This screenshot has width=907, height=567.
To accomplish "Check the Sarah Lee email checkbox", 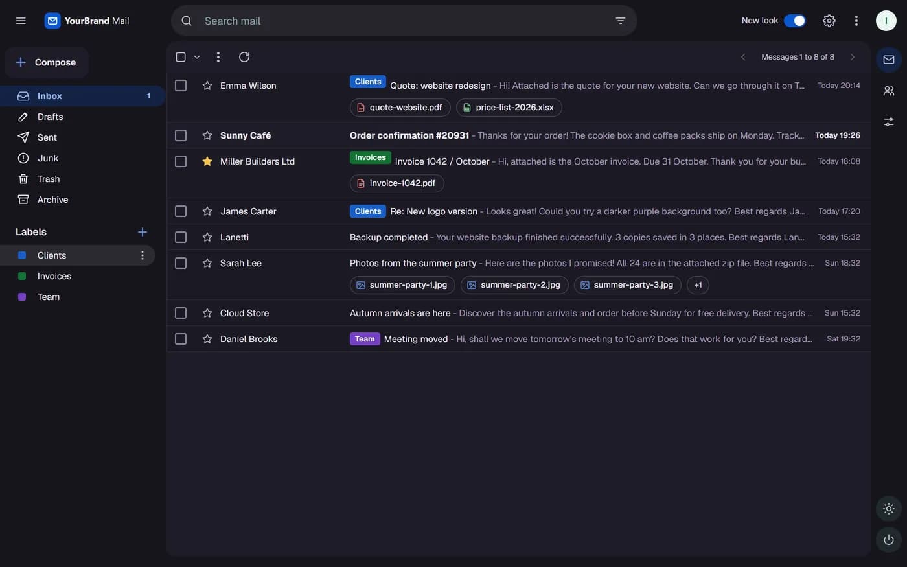I will click(181, 263).
